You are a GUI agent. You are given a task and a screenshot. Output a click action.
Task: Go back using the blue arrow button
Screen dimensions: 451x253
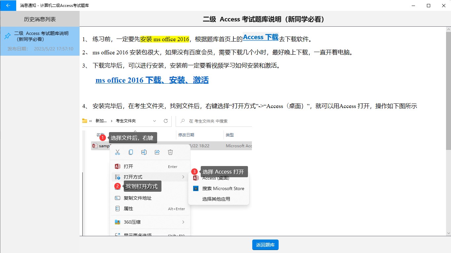tap(8, 5)
